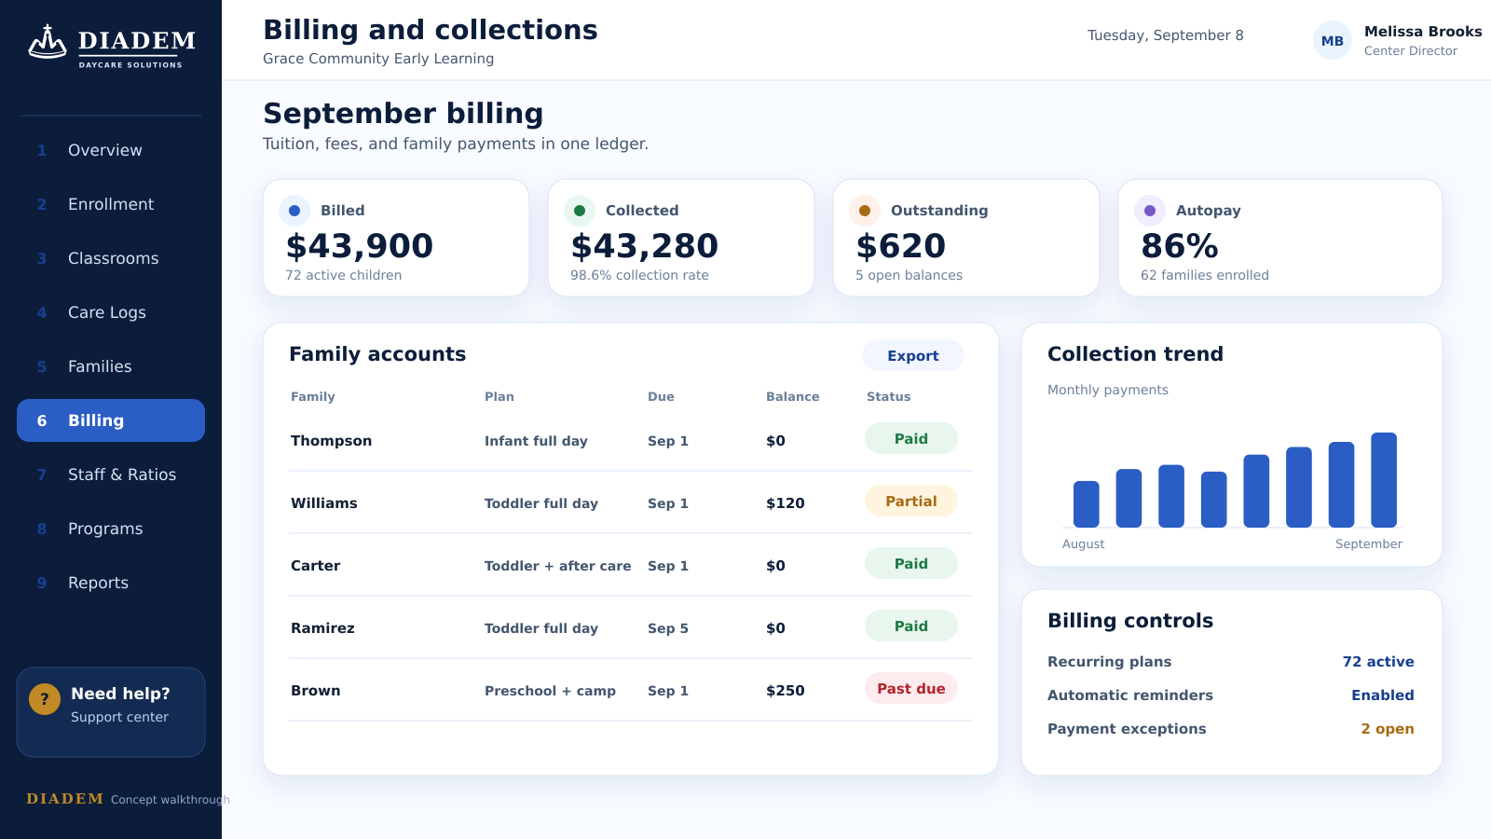
Task: Open the Overview page
Action: (111, 150)
